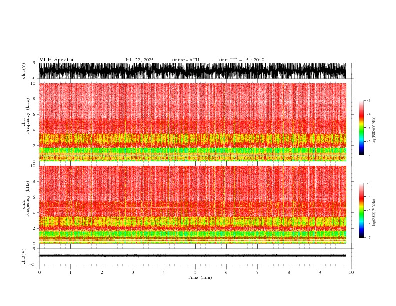Select the "ch.1(V)" axis label

(x=24, y=71)
